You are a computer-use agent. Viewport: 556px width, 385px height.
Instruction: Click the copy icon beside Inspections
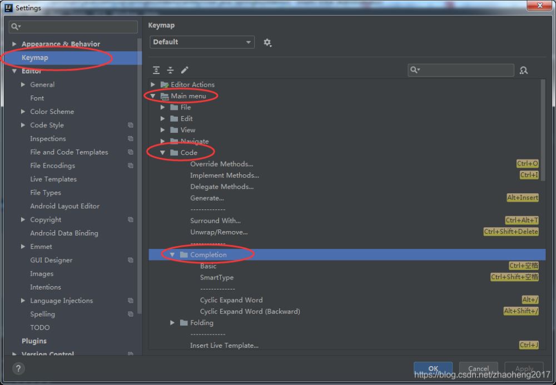(131, 139)
